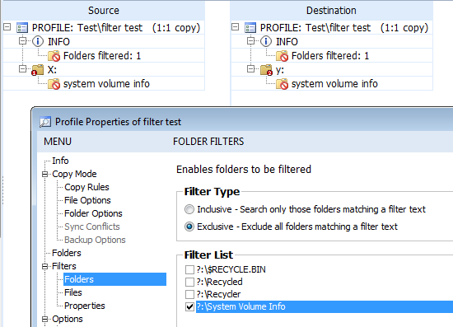The width and height of the screenshot is (453, 327).
Task: Collapse the Source INFO node
Action: click(22, 40)
